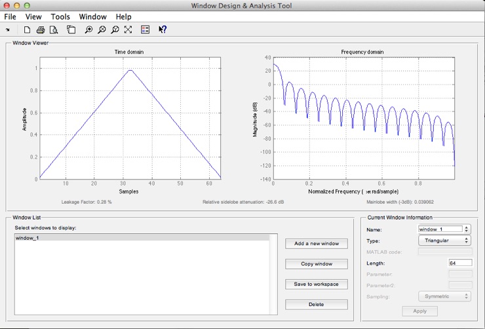Toggle the Legend toolbar icon
Image resolution: width=485 pixels, height=329 pixels.
click(145, 29)
